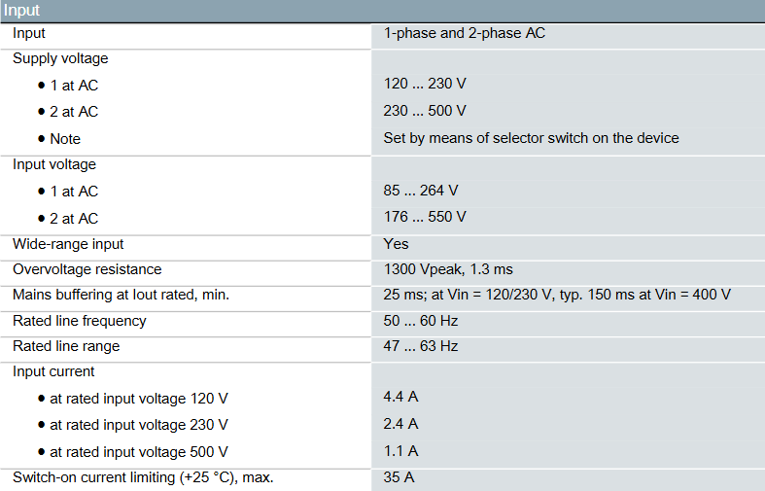Select the selector switch note text
This screenshot has height=491, width=765.
tap(531, 138)
